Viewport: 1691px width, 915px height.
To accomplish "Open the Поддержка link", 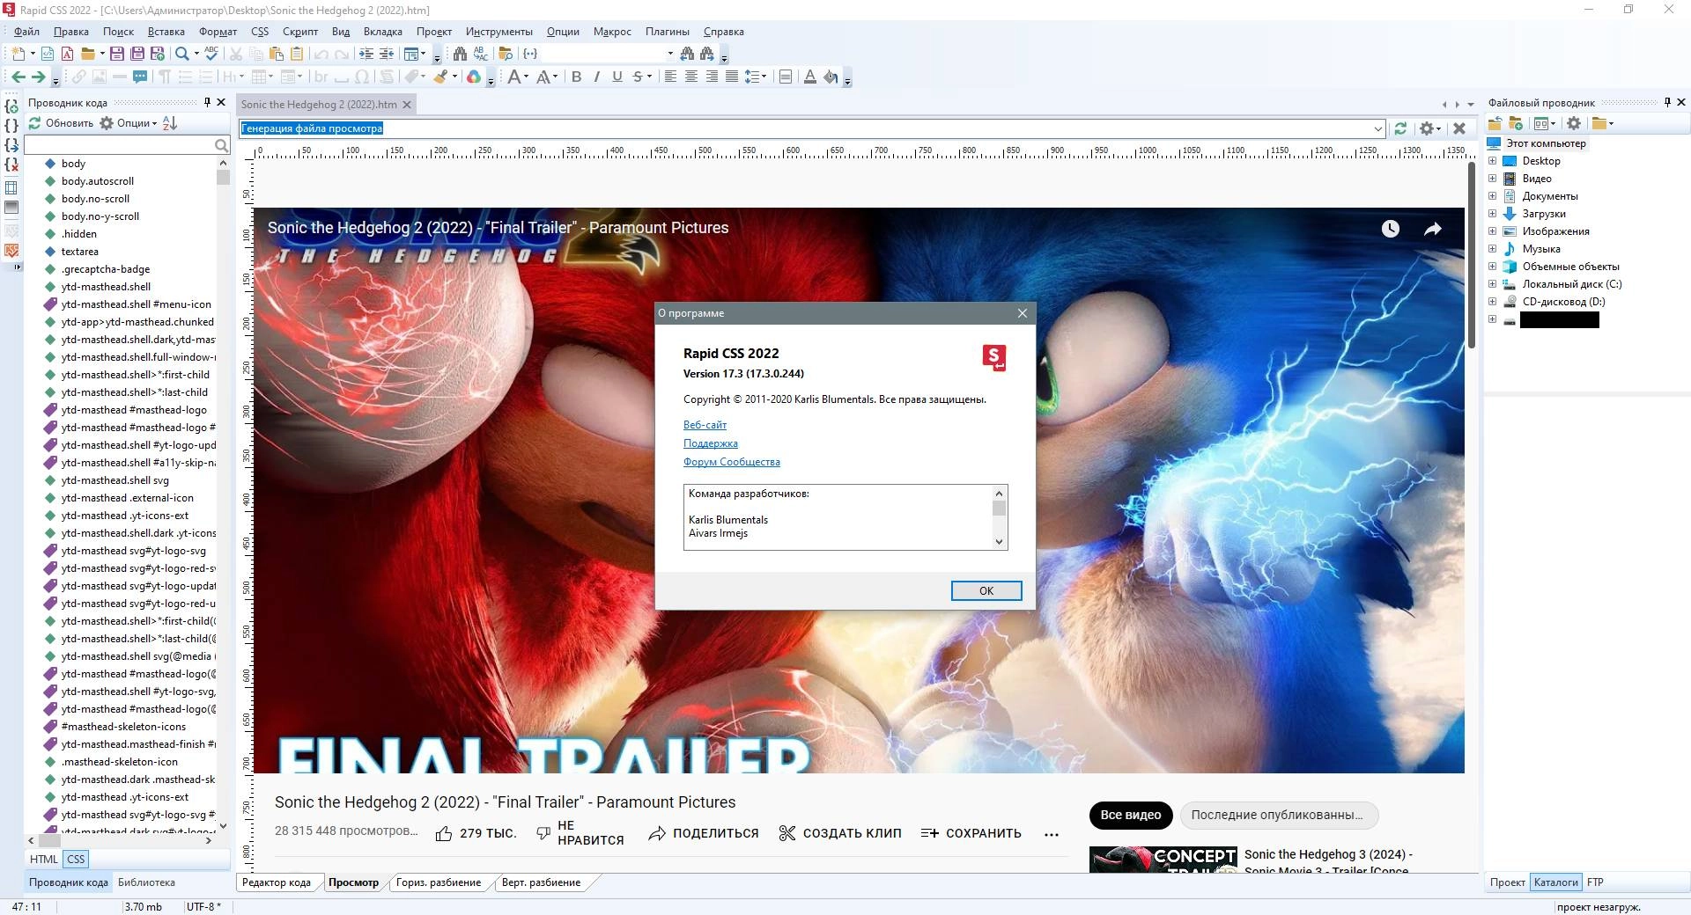I will click(x=711, y=443).
